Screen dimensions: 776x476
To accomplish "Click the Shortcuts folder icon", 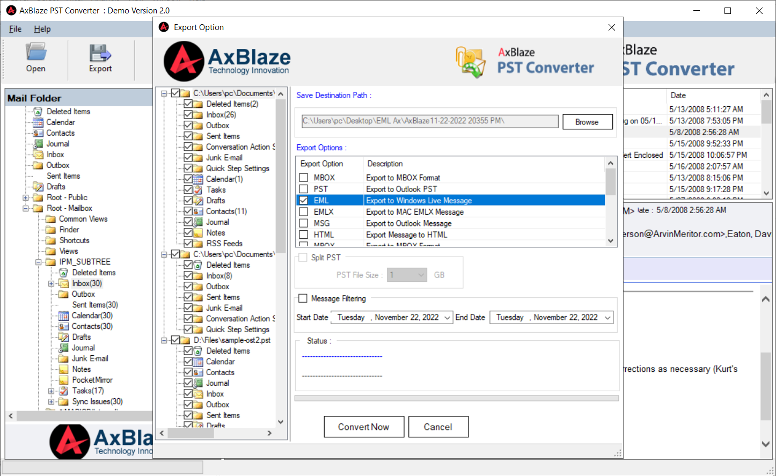I will [51, 240].
